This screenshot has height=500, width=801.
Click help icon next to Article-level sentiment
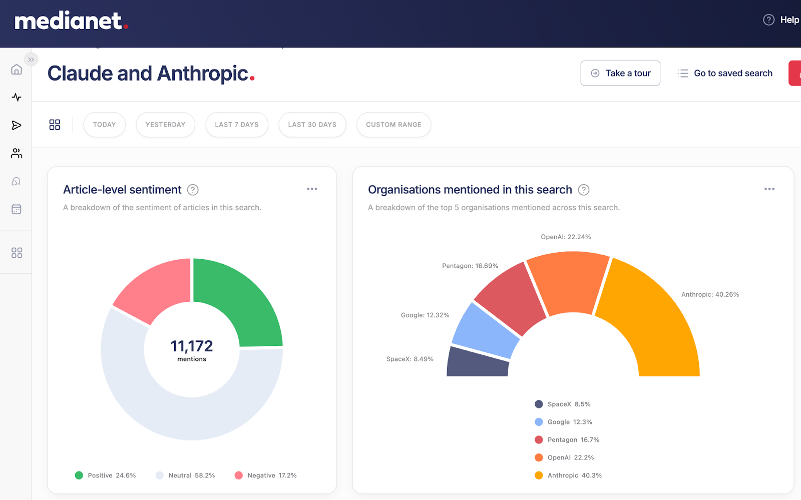193,190
